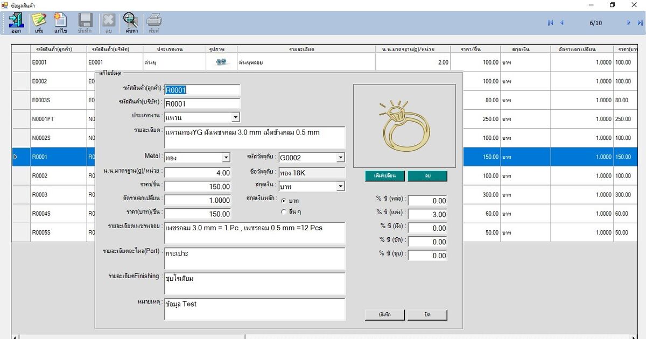This screenshot has height=339, width=646.
Task: Click the หมายเหตุ field containing ข้อมูล Test
Action: pos(255,309)
